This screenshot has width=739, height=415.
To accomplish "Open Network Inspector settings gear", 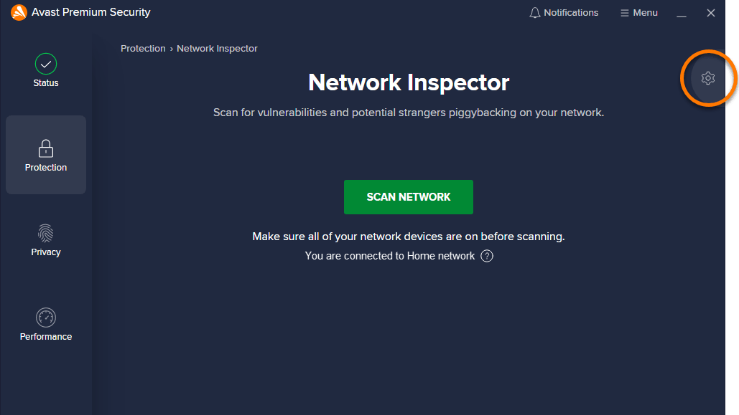I will click(x=708, y=77).
